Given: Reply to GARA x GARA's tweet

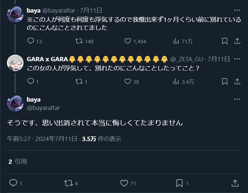Looking at the screenshot, I should click(x=31, y=81).
